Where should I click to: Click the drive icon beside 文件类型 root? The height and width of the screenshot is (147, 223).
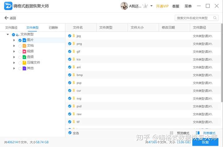coord(18,35)
